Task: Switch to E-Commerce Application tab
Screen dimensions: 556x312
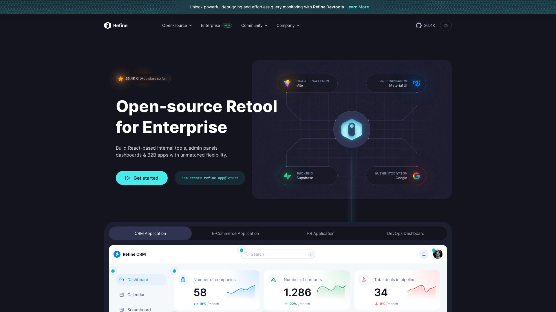Action: tap(235, 233)
